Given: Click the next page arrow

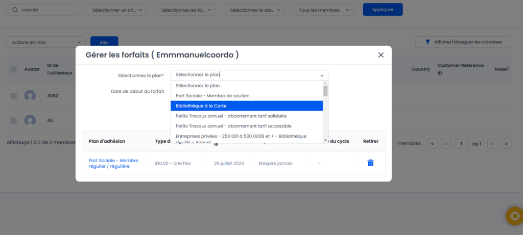Looking at the screenshot, I should [x=492, y=144].
